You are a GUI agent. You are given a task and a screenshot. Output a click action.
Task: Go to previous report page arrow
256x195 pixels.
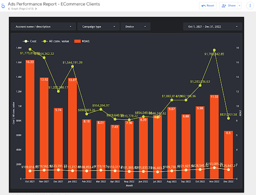point(9,9)
